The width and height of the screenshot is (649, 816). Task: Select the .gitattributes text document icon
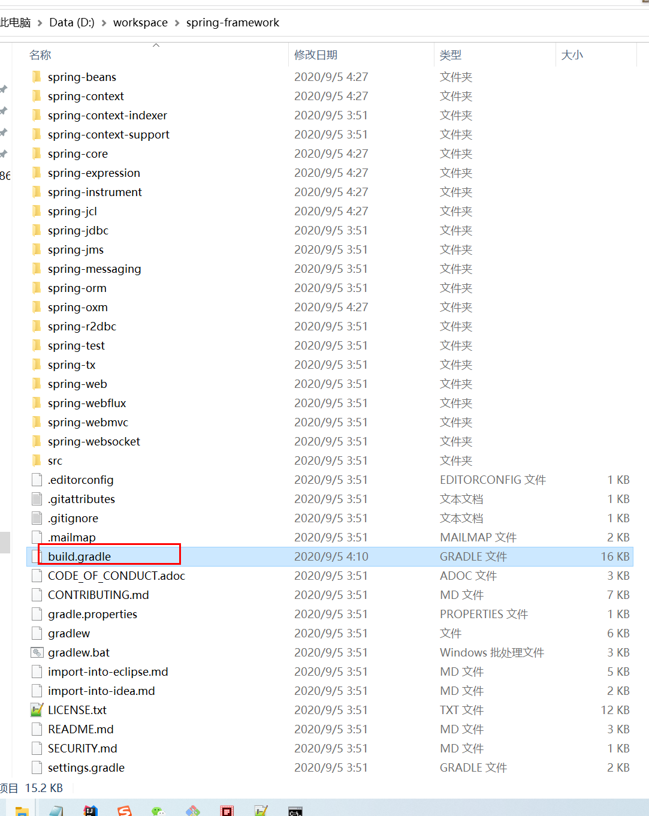[x=37, y=499]
